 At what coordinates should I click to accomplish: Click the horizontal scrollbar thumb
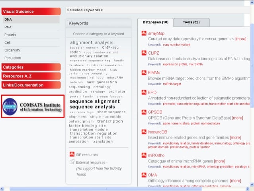point(106,189)
